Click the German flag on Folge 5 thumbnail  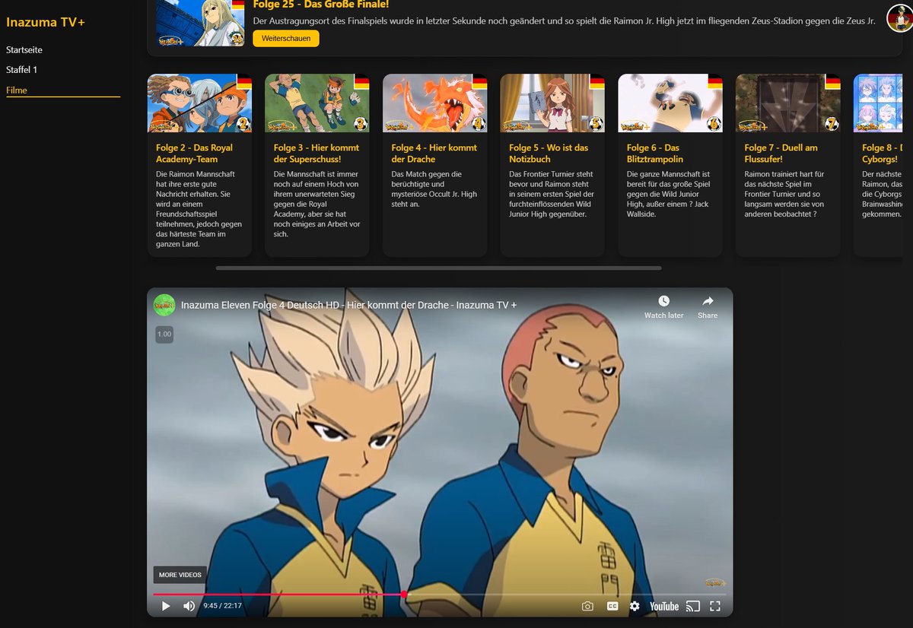[596, 81]
